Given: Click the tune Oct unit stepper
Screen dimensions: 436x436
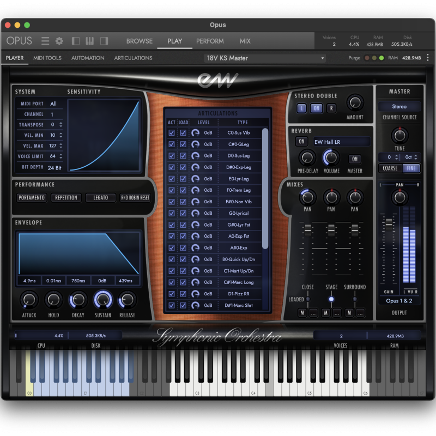Looking at the screenshot, I should coord(416,157).
